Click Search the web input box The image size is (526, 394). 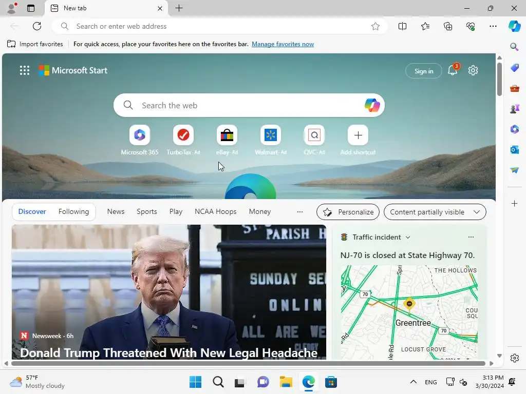click(x=249, y=105)
